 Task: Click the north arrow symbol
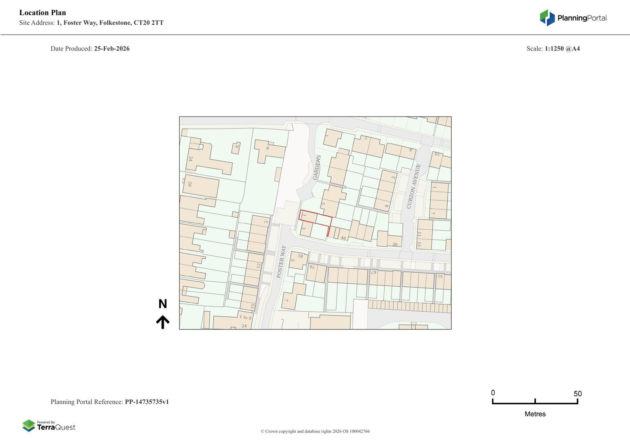tap(163, 322)
